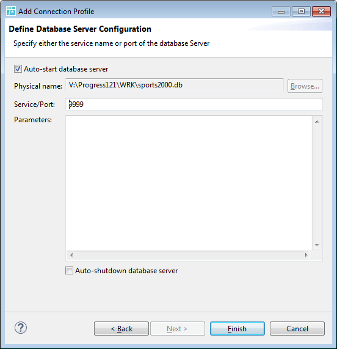Open help via the question mark icon
The image size is (337, 349).
coord(21,328)
